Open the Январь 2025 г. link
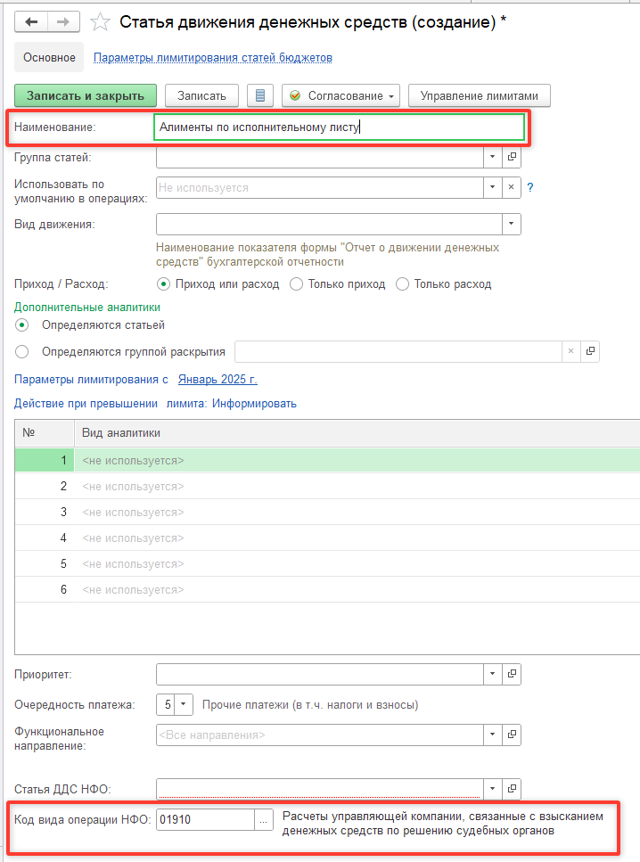 pos(217,380)
